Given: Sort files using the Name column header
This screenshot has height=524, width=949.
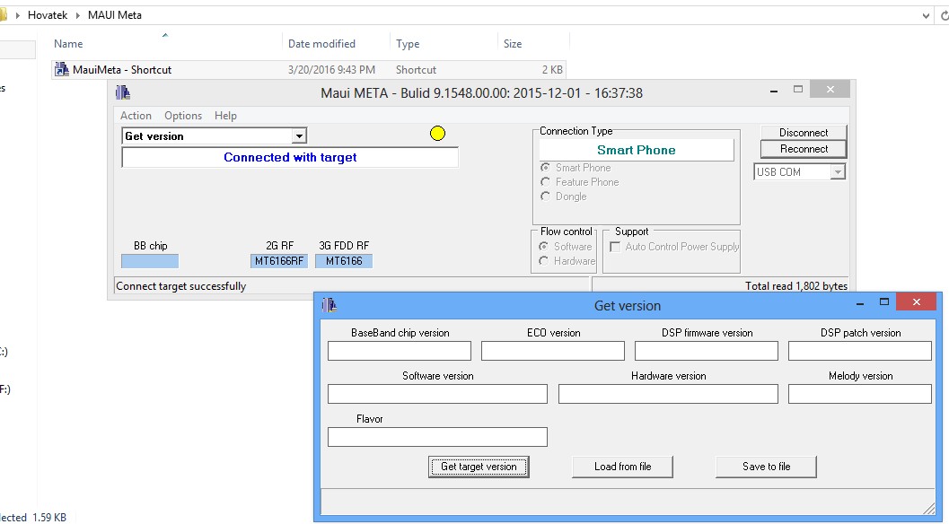Looking at the screenshot, I should (x=68, y=43).
